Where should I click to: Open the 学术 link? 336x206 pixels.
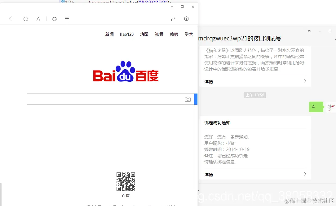coord(188,34)
